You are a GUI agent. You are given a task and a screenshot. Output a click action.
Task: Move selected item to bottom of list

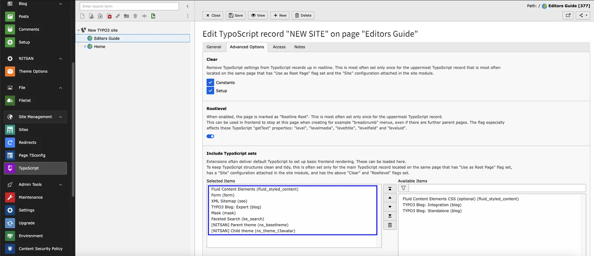tap(390, 216)
